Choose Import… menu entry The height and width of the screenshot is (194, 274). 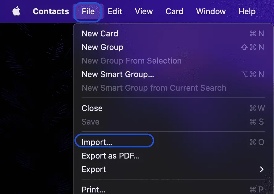173,142
